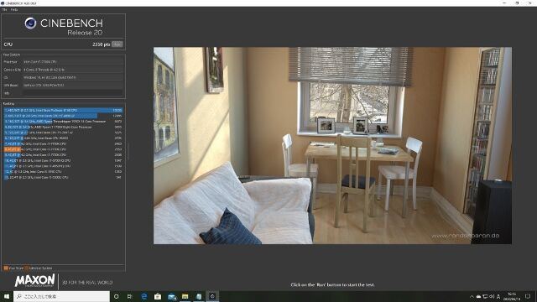Open the Mail app from the taskbar

pos(171,296)
